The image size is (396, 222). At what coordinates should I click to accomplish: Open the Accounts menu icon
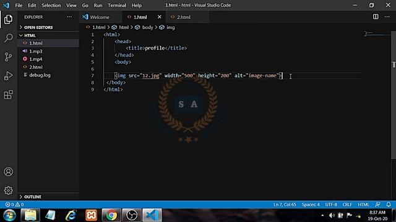(8, 171)
